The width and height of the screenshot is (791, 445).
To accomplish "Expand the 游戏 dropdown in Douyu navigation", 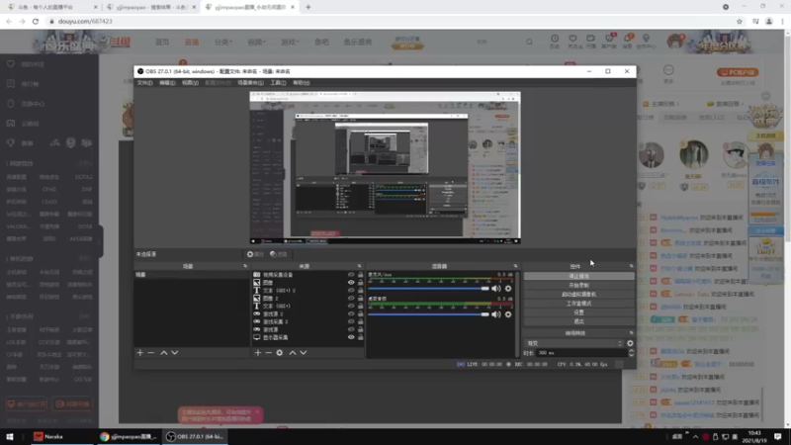I will 290,42.
